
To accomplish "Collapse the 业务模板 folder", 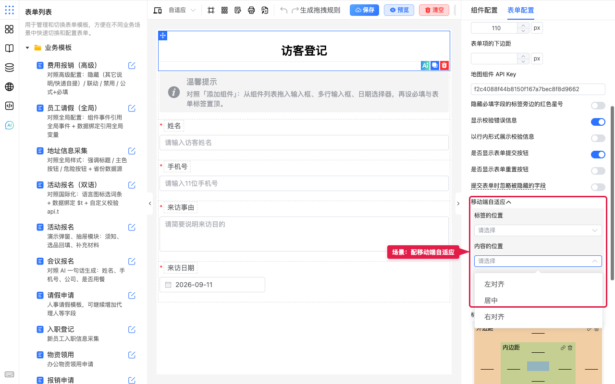I will coord(27,48).
